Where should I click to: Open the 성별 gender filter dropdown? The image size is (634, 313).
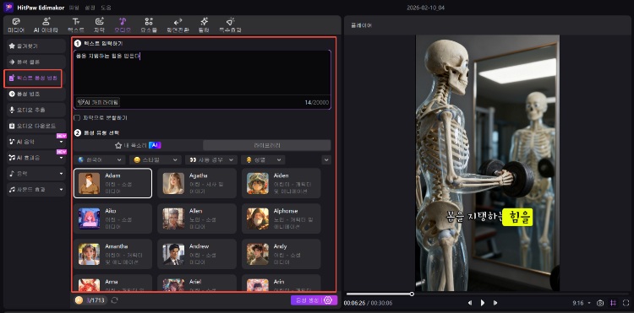263,159
